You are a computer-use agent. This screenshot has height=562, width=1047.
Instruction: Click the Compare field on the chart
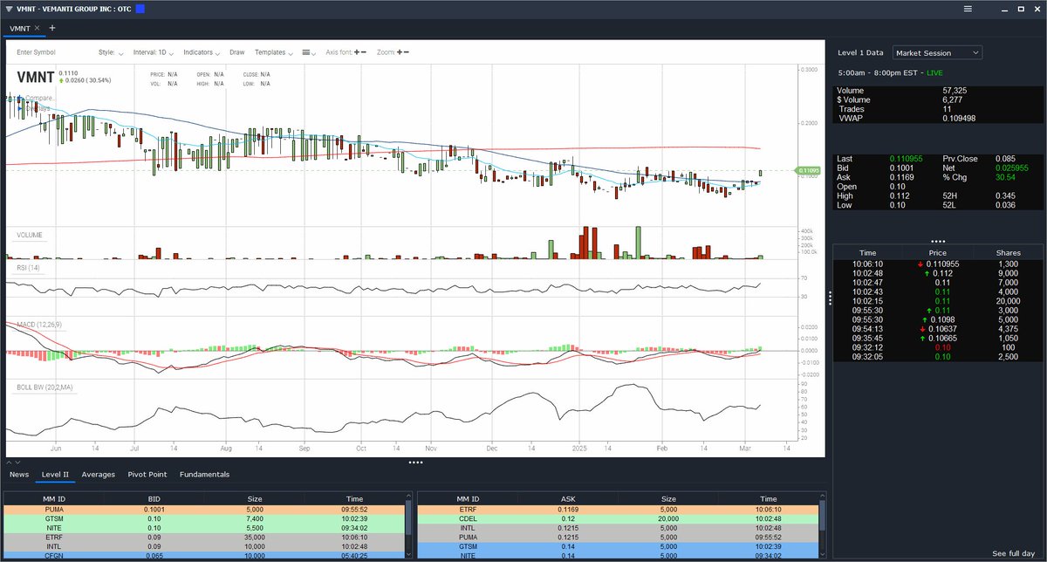pyautogui.click(x=39, y=98)
